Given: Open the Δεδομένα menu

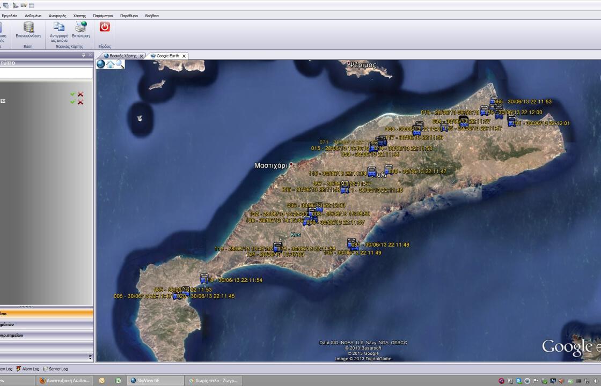Looking at the screenshot, I should [x=33, y=16].
